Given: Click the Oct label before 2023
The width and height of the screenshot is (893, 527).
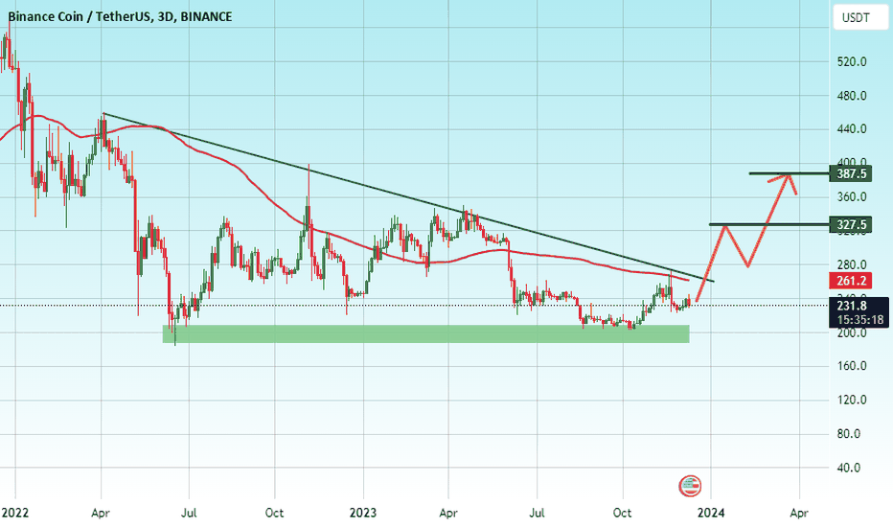Looking at the screenshot, I should point(274,513).
